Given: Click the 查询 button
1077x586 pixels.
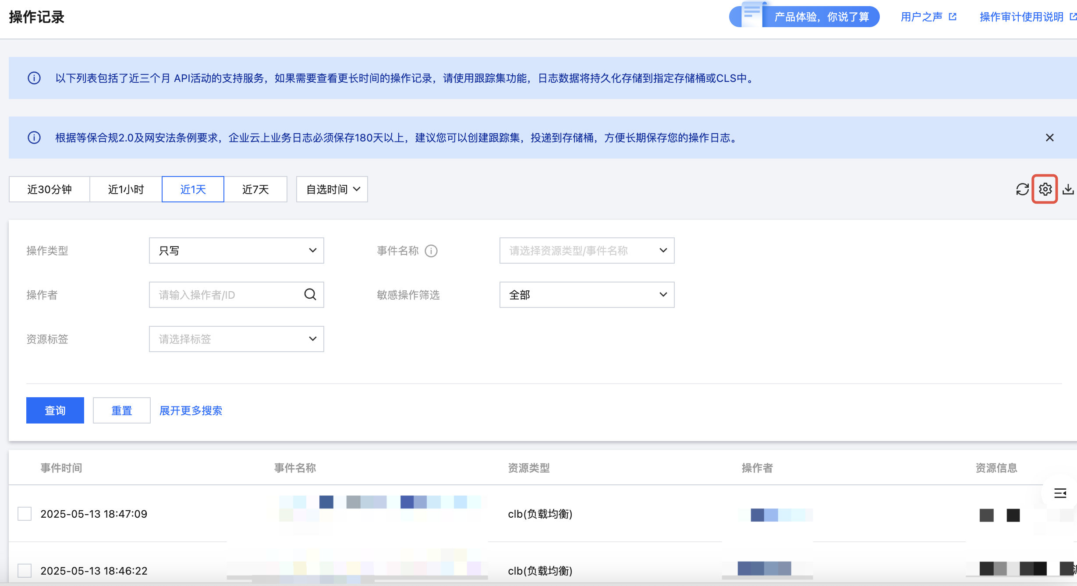Looking at the screenshot, I should 55,410.
